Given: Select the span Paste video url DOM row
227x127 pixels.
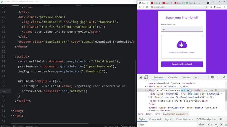Looking at the screenshot, I should click(x=179, y=101).
